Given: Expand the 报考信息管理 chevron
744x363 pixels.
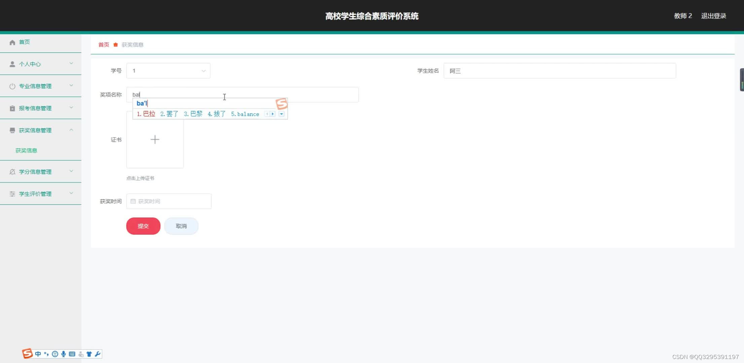Looking at the screenshot, I should [x=71, y=108].
